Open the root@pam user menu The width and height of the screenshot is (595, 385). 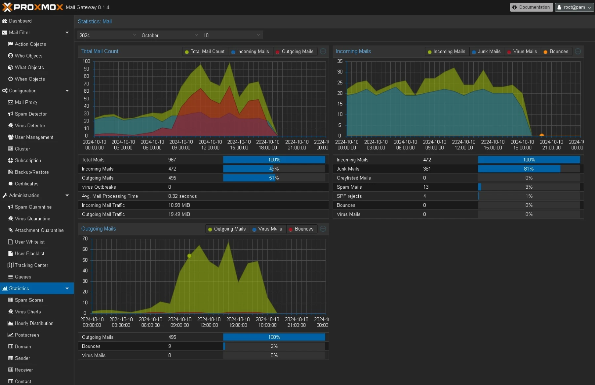tap(574, 7)
